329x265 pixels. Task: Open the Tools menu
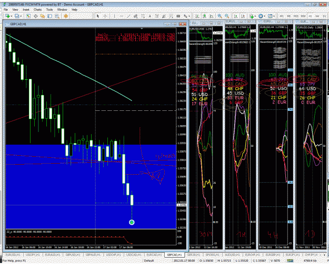click(x=49, y=10)
